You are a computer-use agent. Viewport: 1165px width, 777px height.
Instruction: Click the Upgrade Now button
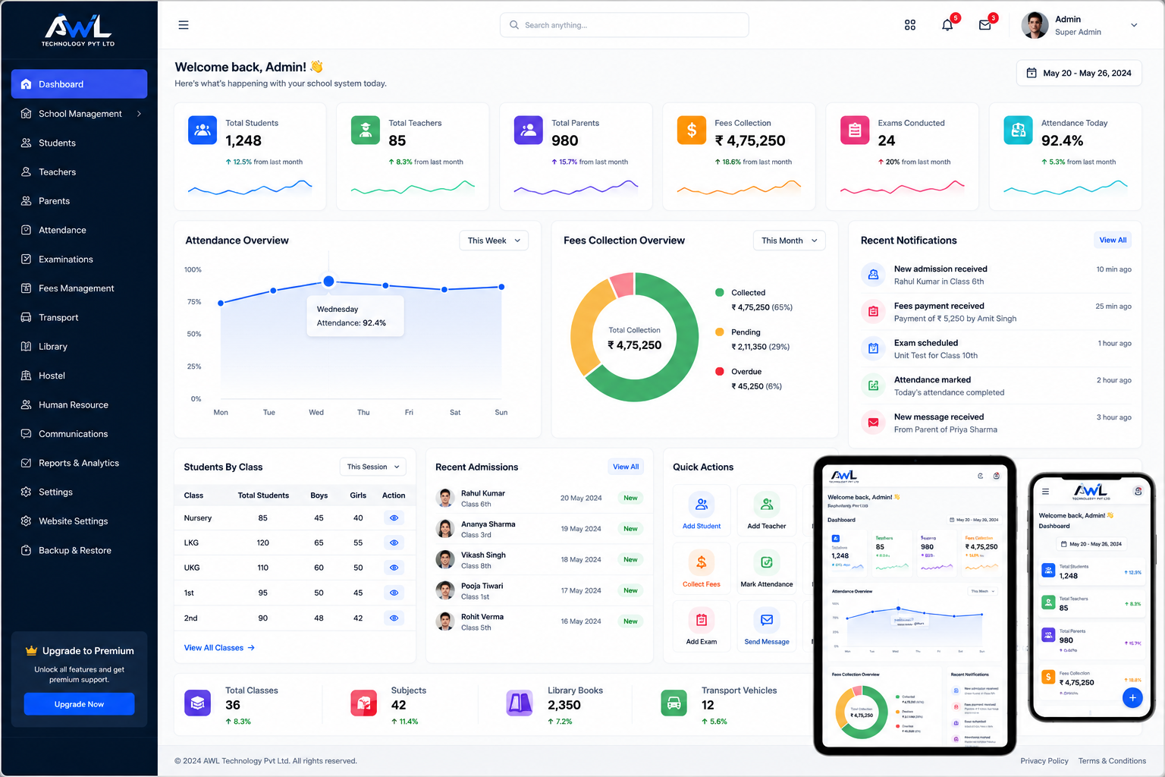coord(79,704)
